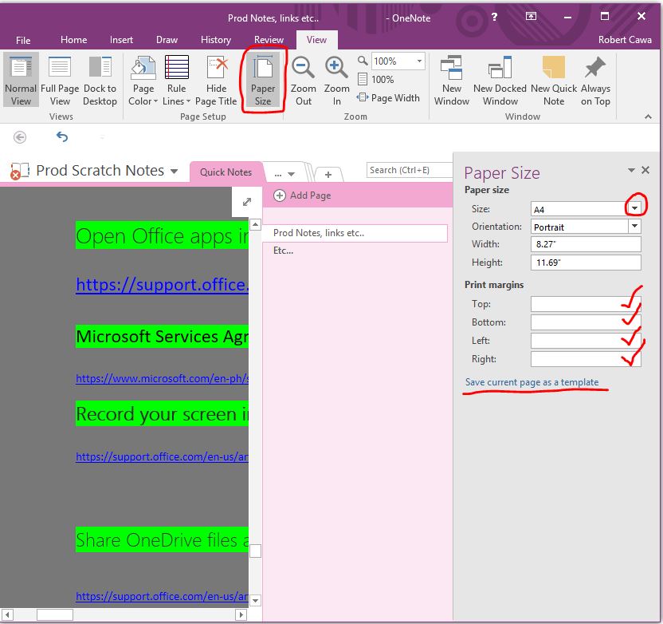Toggle Always on Top pin

595,80
